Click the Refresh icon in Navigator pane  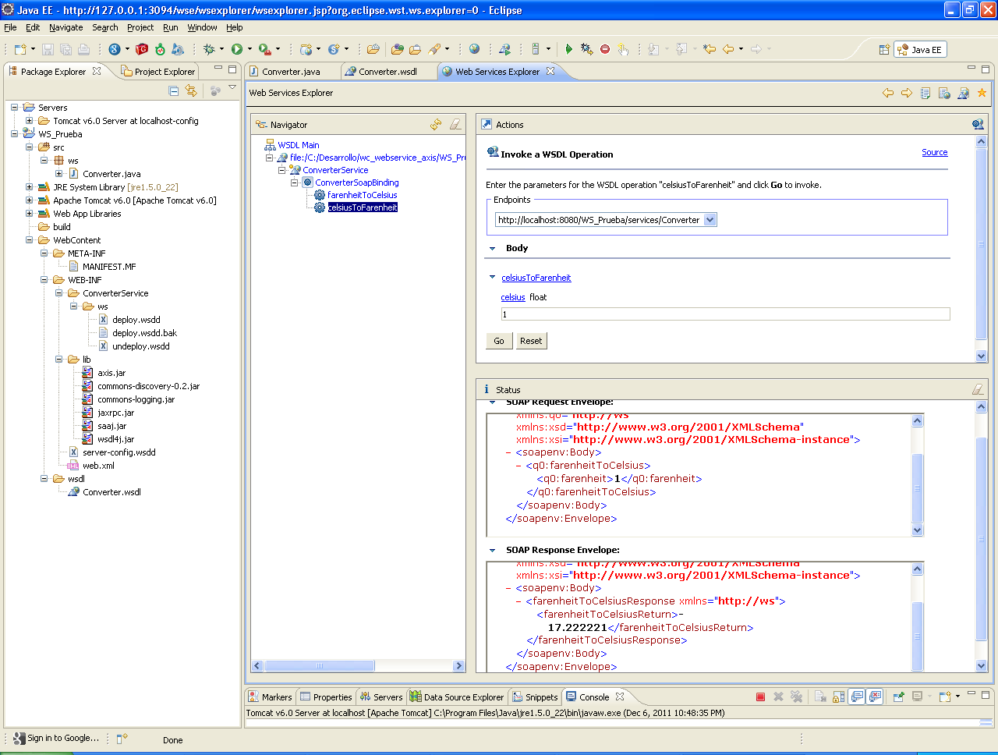(x=436, y=124)
